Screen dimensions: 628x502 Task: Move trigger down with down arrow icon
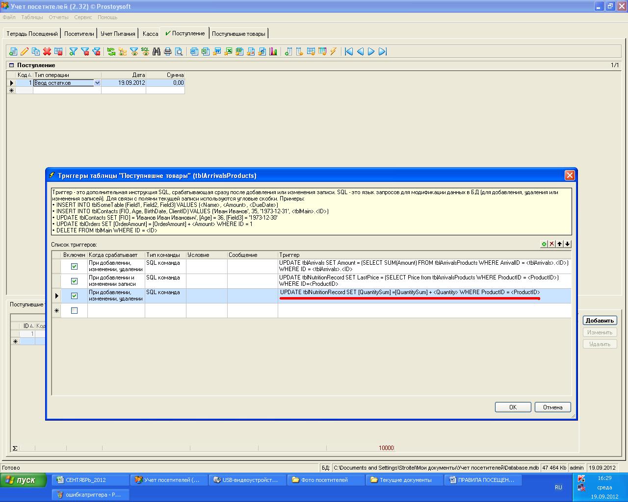568,244
